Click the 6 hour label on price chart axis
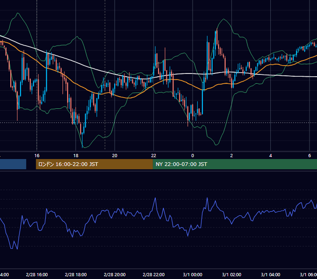317x279 pixels. [310, 155]
